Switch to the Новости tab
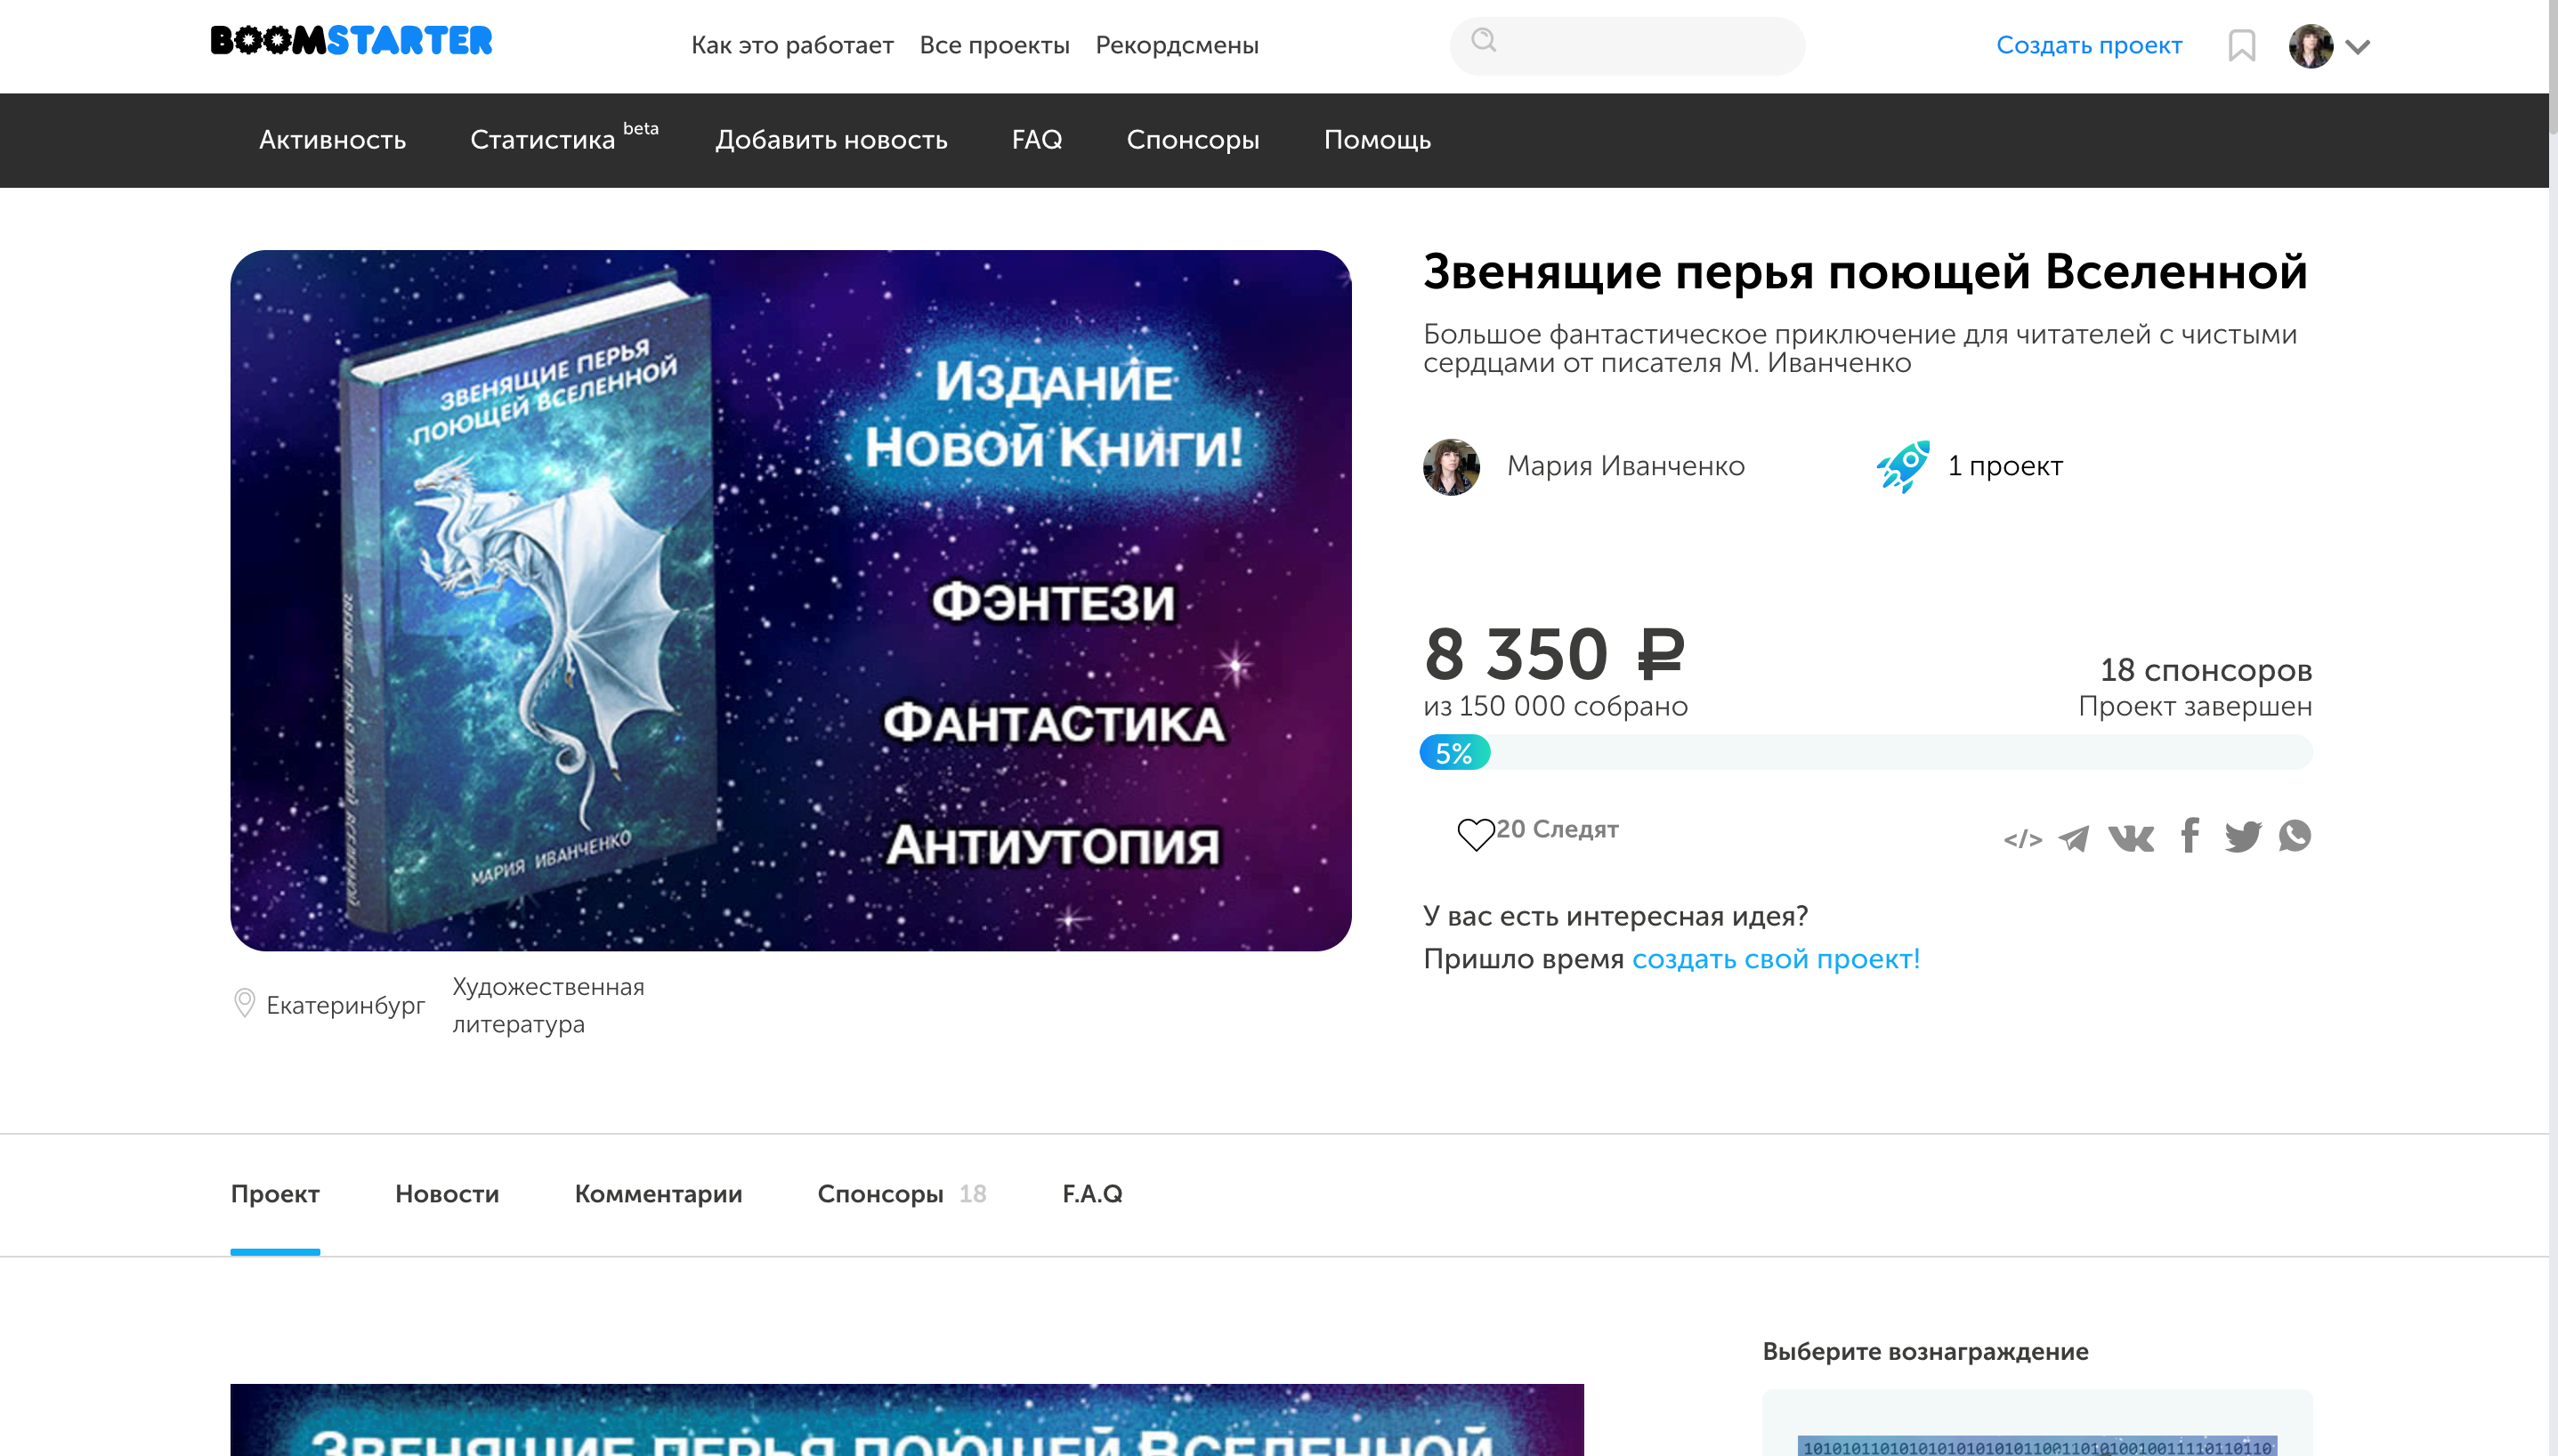 pyautogui.click(x=446, y=1194)
